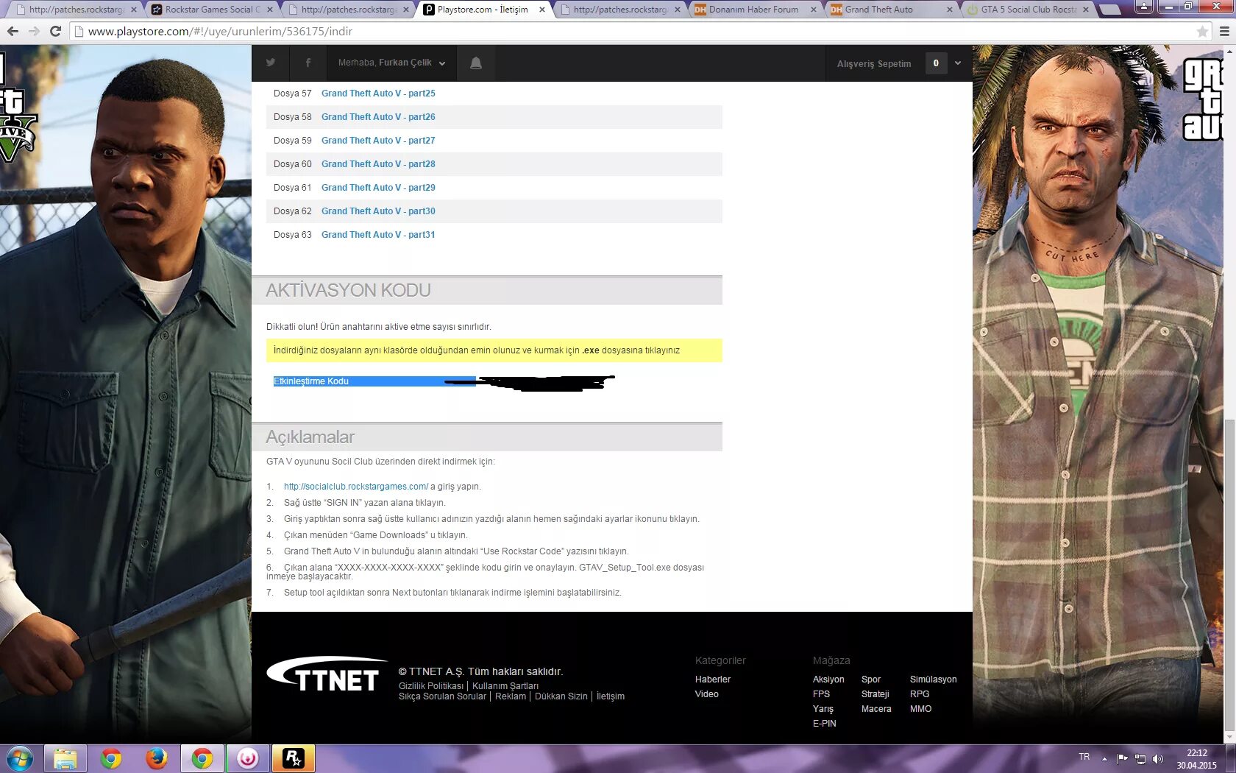Click the browser forward arrow
Screen dimensions: 1236x773
34,31
